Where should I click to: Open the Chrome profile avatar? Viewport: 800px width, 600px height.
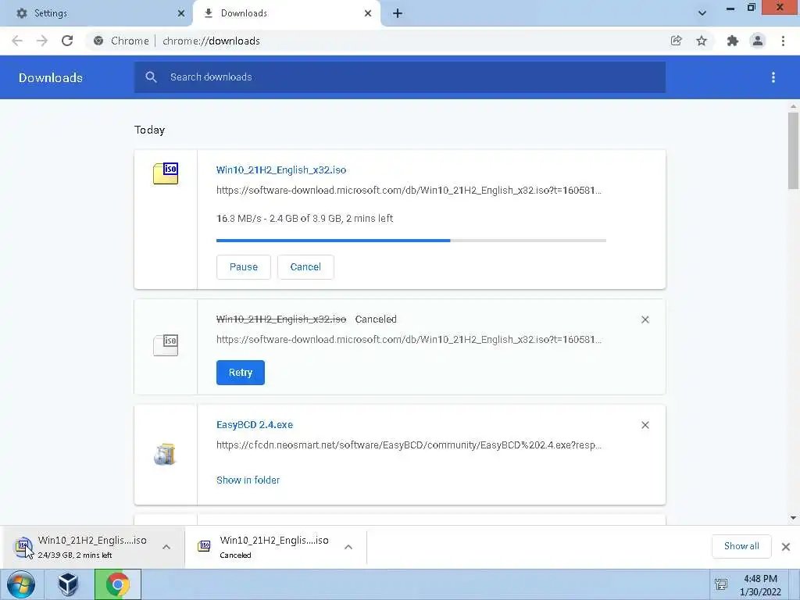click(758, 41)
